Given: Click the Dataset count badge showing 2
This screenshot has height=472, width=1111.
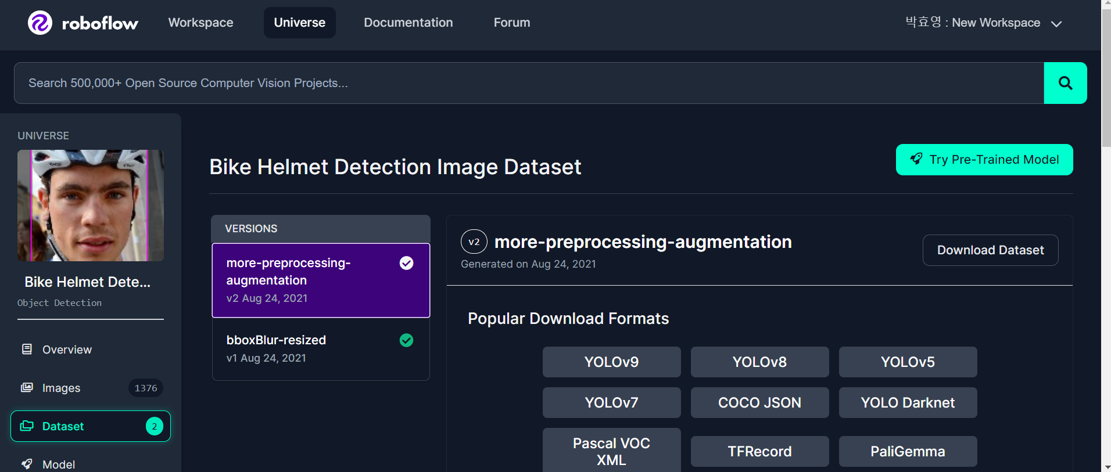Looking at the screenshot, I should click(155, 426).
